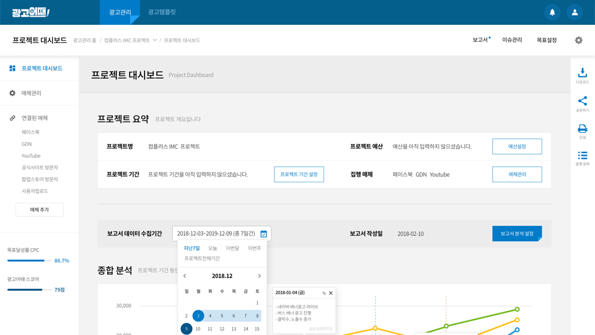Screen dimensions: 595x335
Task: Select YouTube under 연결된 매체
Action: (x=31, y=156)
